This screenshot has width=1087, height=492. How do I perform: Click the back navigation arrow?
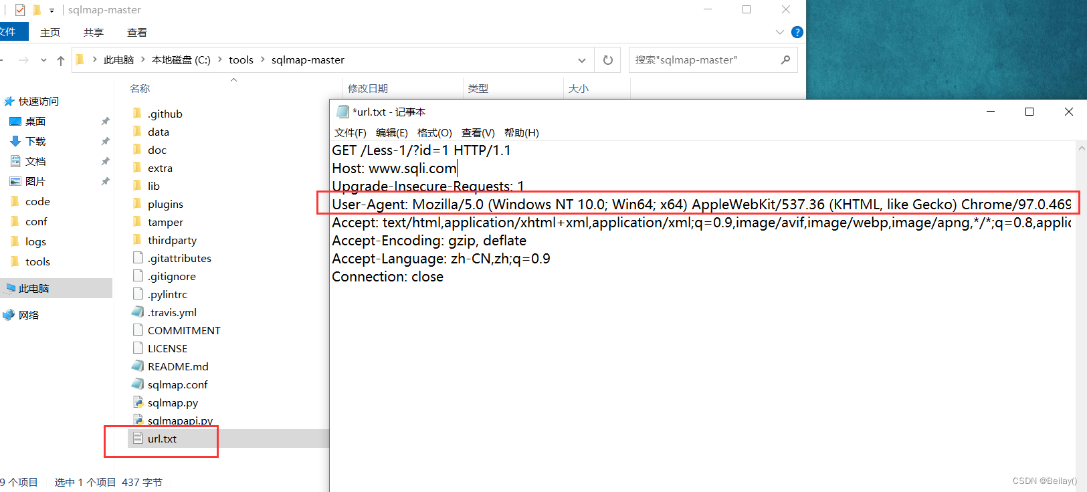point(2,60)
